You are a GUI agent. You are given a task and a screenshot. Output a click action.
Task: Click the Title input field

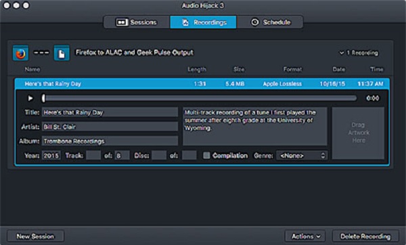(x=110, y=112)
